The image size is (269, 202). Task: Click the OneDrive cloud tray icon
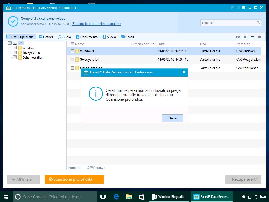coord(243,197)
